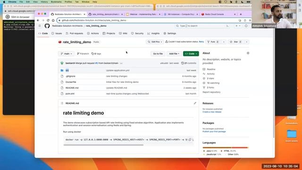Open repository settings gear in About section
The width and height of the screenshot is (302, 170).
[x=248, y=53]
